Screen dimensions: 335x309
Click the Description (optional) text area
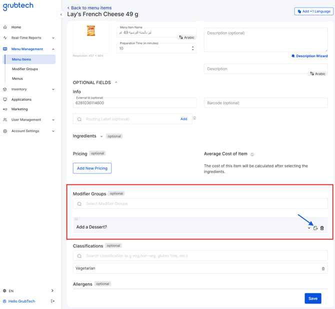(266, 40)
